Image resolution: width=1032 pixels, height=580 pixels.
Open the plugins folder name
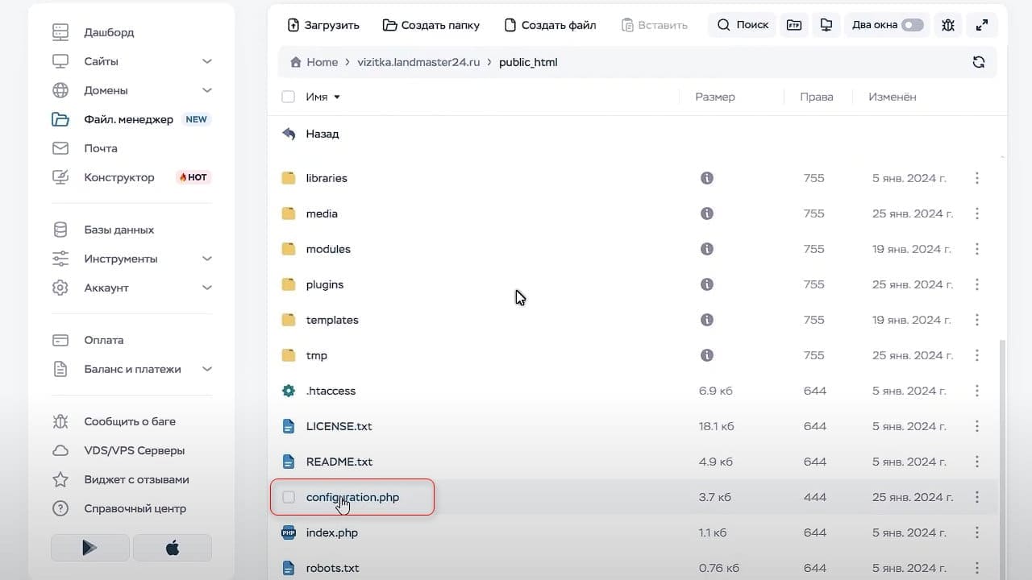(x=325, y=284)
